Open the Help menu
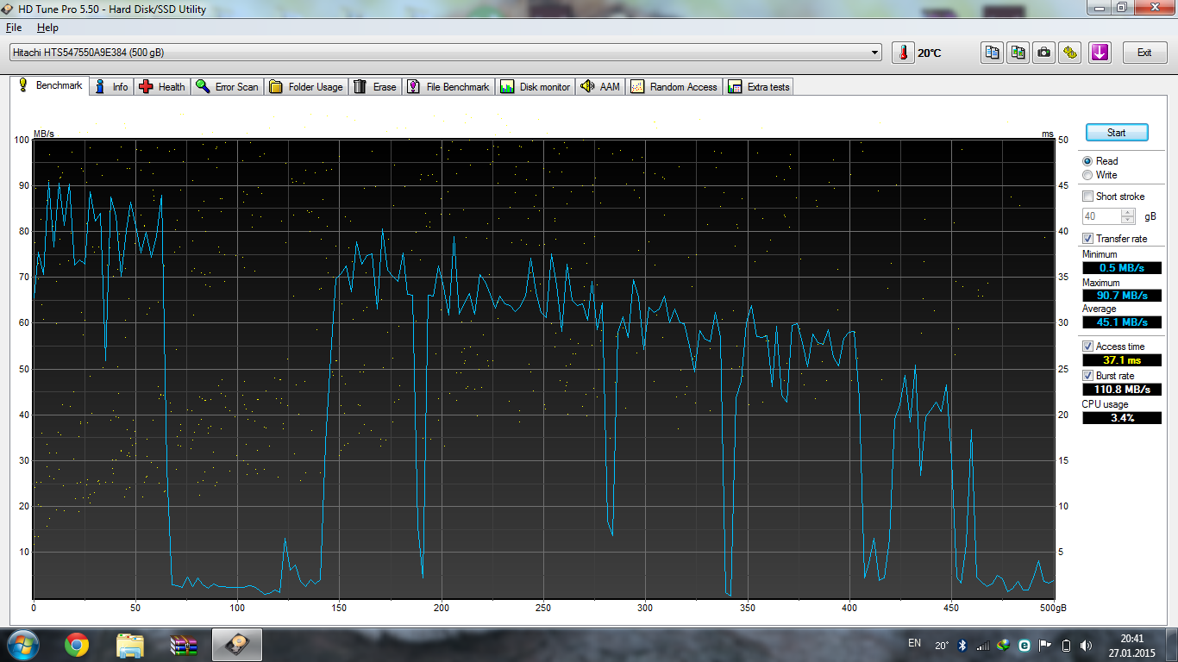The height and width of the screenshot is (662, 1178). pyautogui.click(x=47, y=28)
